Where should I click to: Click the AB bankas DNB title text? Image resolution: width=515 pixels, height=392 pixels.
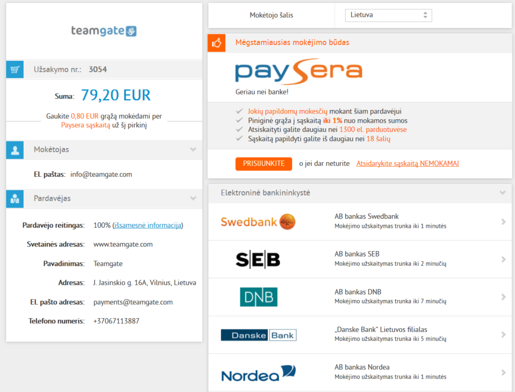click(358, 292)
